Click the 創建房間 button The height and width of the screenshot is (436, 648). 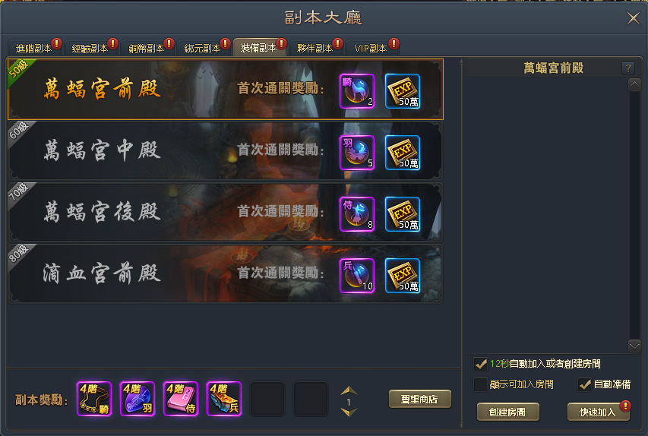508,412
